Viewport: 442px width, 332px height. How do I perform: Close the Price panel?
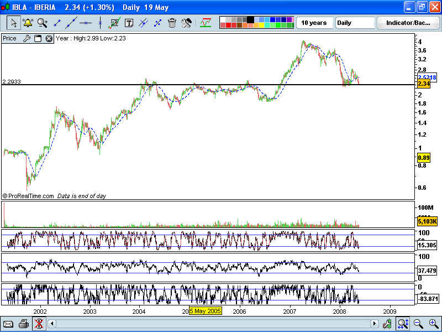[49, 38]
